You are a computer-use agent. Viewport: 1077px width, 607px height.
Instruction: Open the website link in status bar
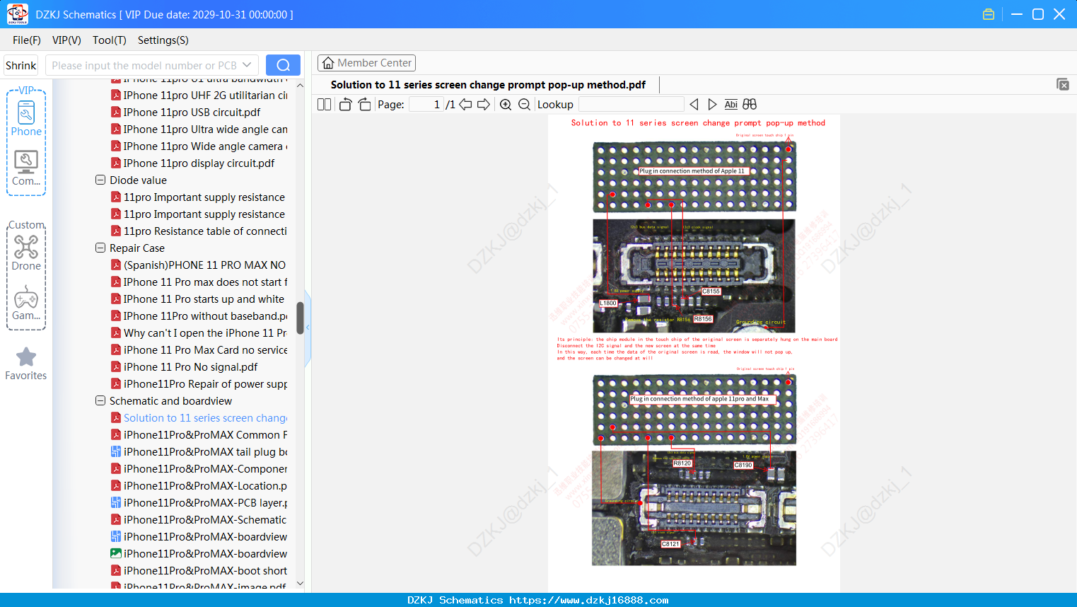[x=589, y=600]
